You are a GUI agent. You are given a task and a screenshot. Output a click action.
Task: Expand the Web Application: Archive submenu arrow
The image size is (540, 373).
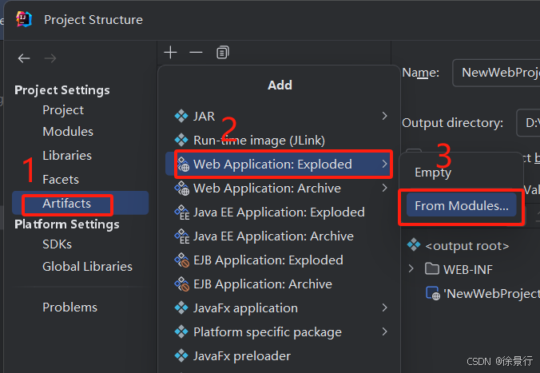(x=385, y=188)
